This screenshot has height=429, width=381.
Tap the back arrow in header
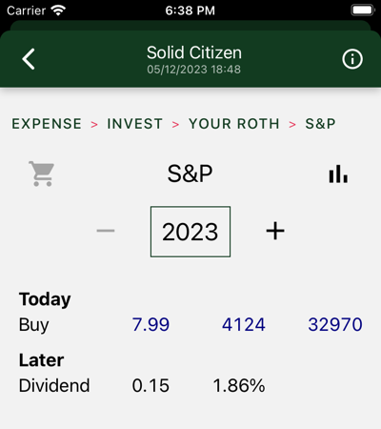point(29,59)
